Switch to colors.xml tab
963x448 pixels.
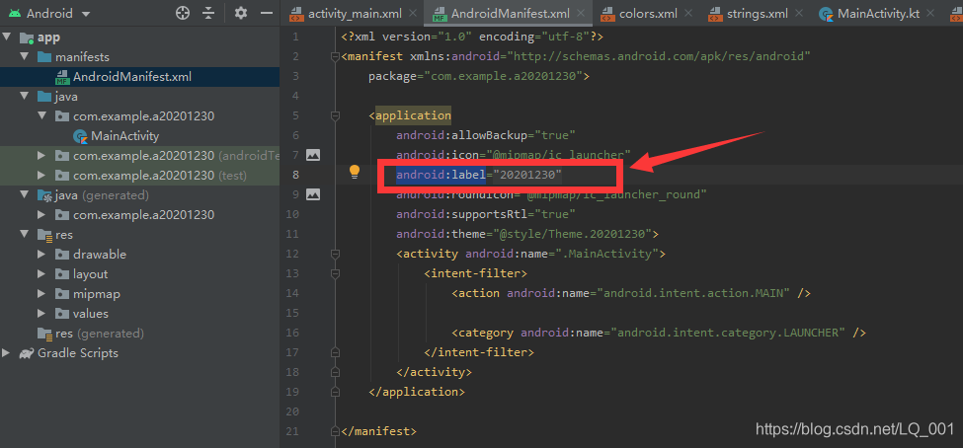(647, 14)
